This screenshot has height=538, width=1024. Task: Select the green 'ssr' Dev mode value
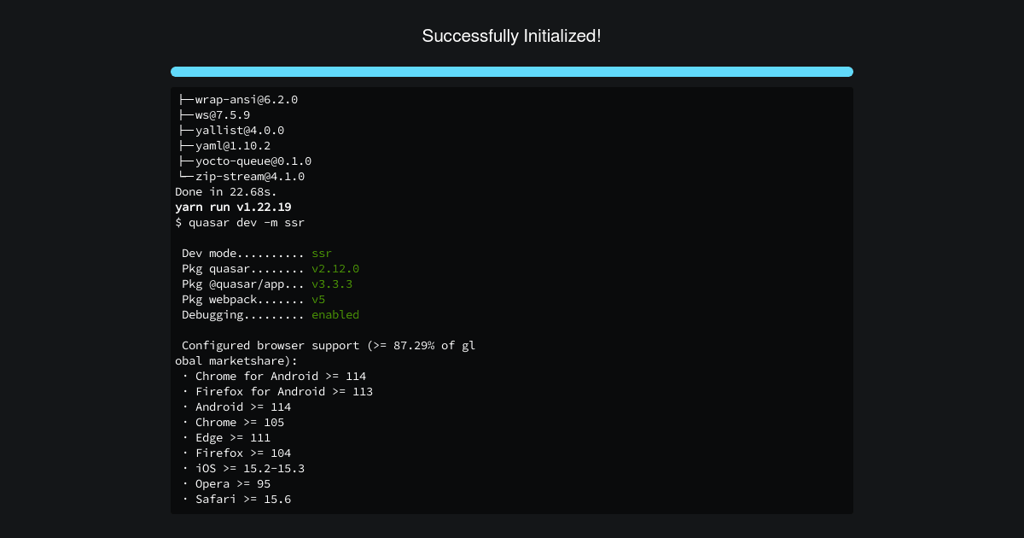pyautogui.click(x=322, y=253)
